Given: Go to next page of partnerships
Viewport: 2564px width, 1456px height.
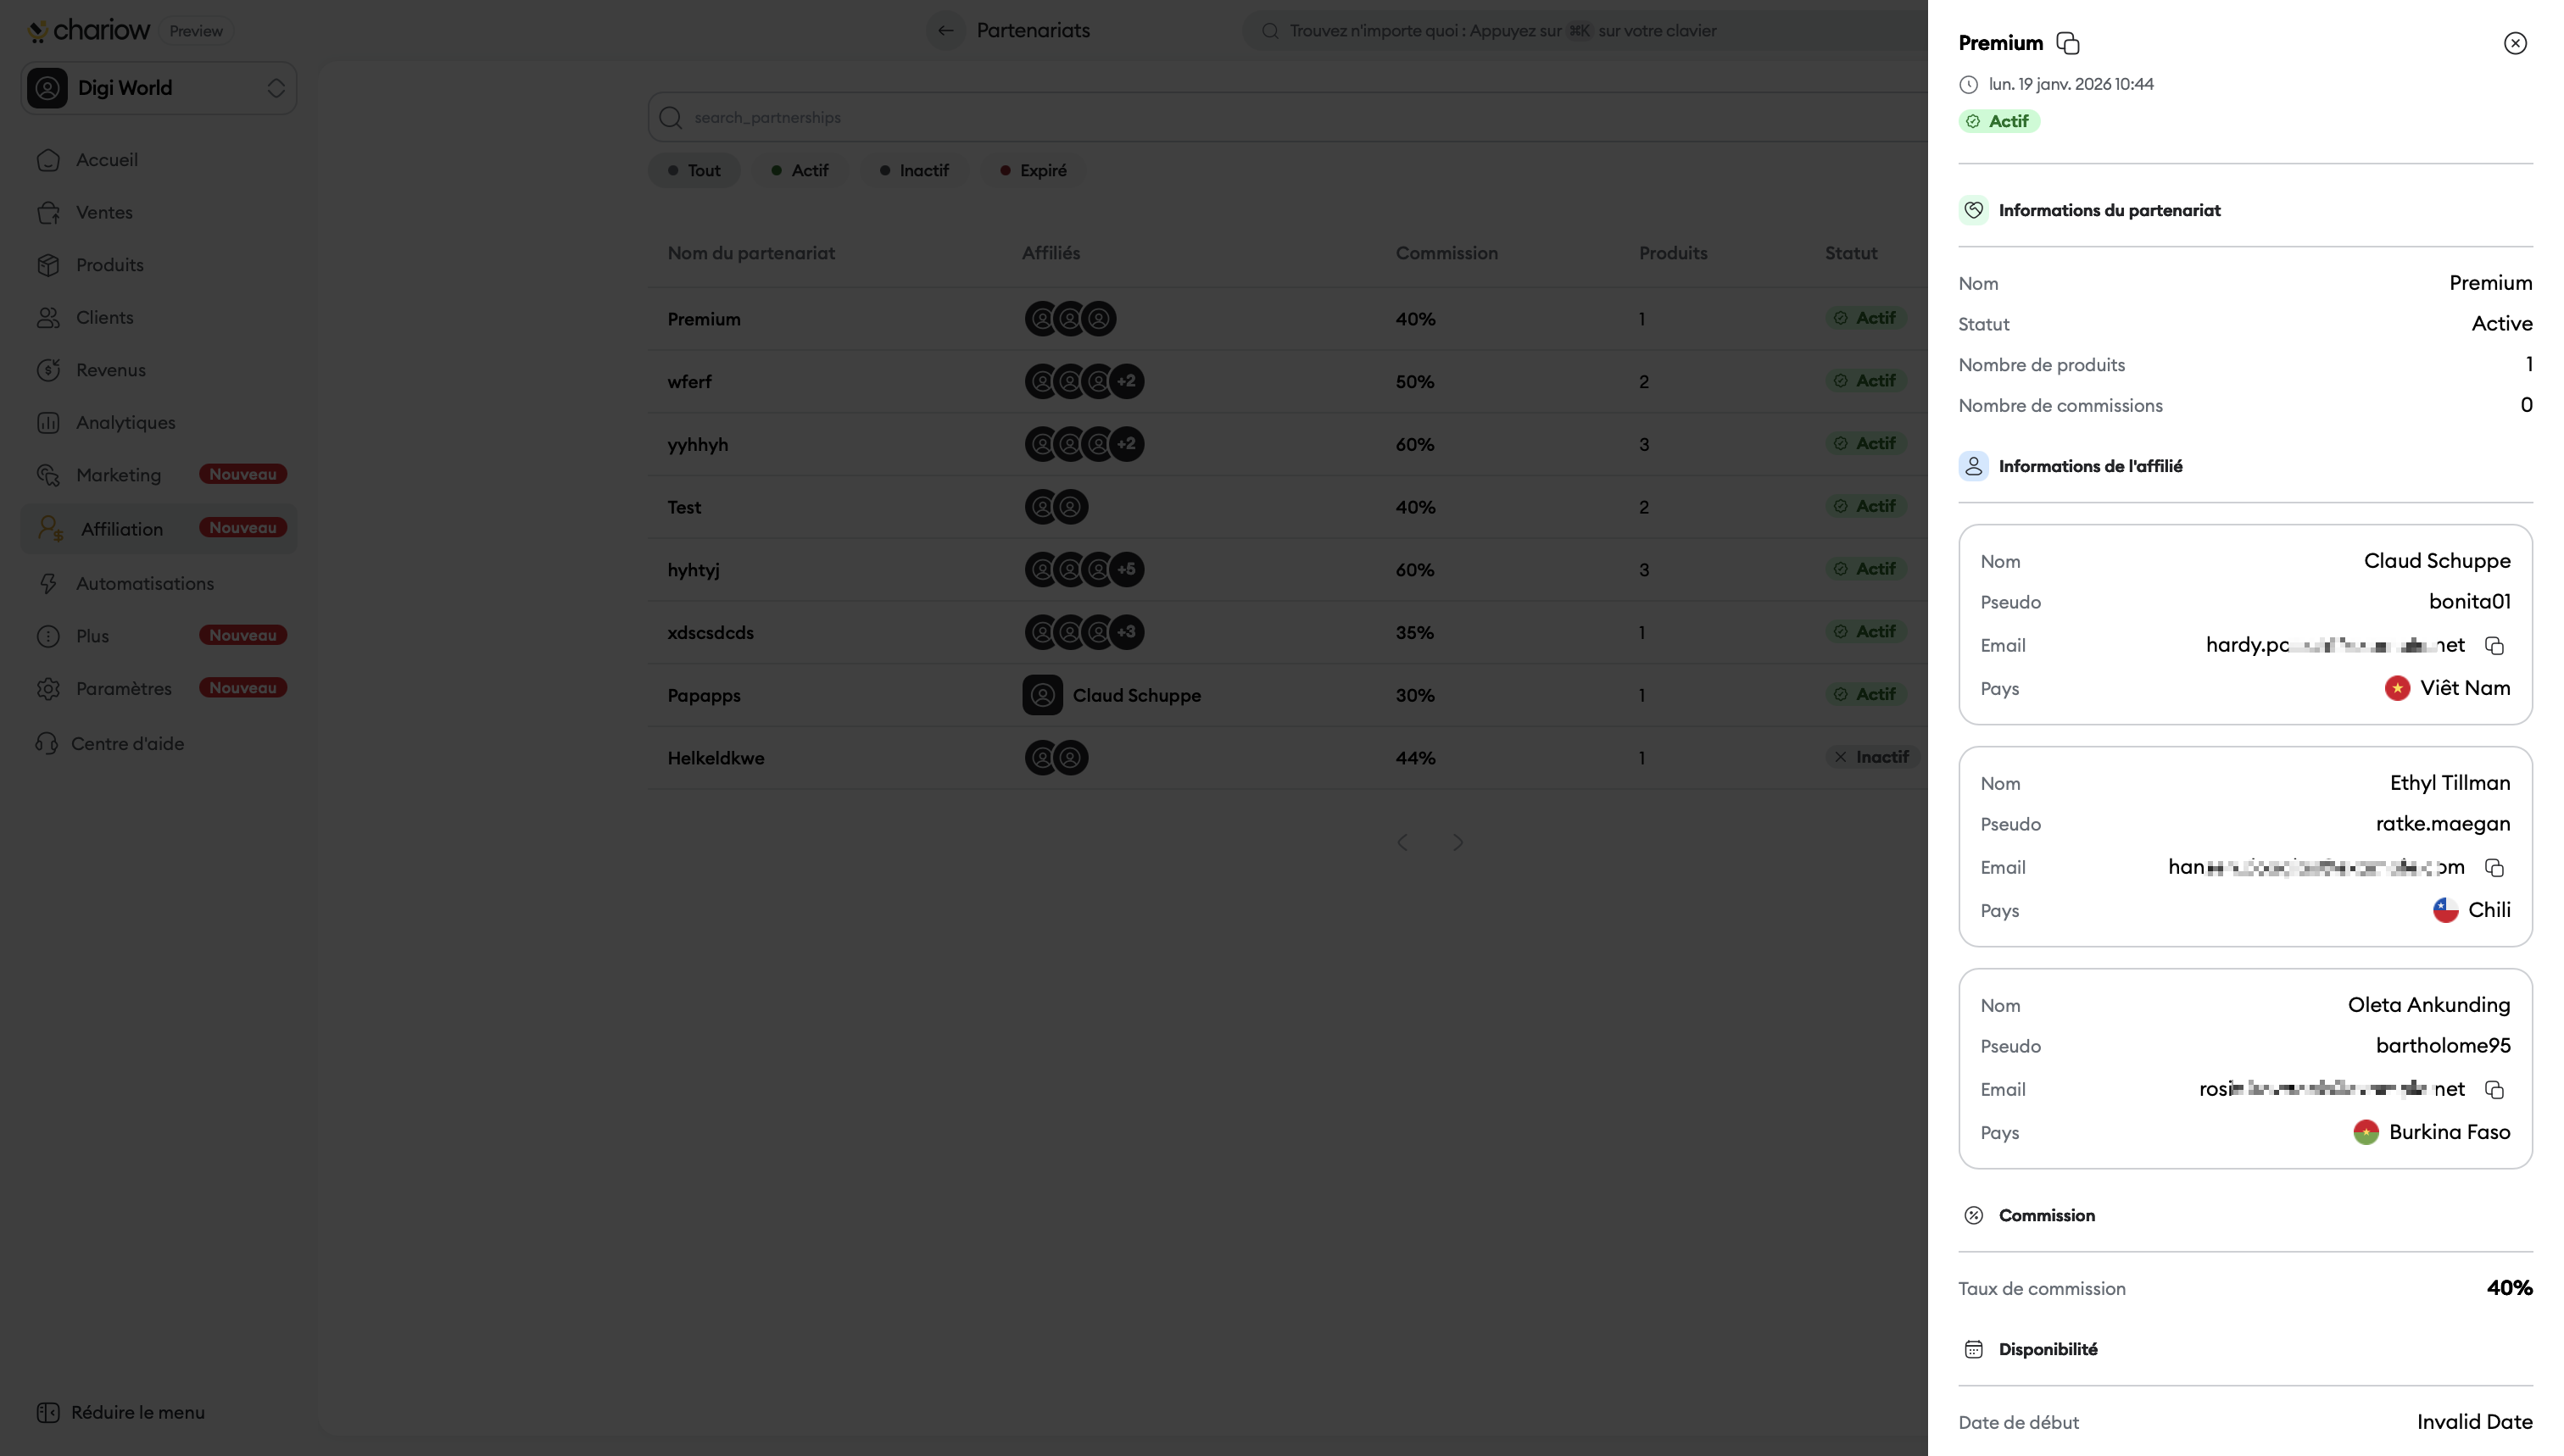Looking at the screenshot, I should (x=1458, y=842).
